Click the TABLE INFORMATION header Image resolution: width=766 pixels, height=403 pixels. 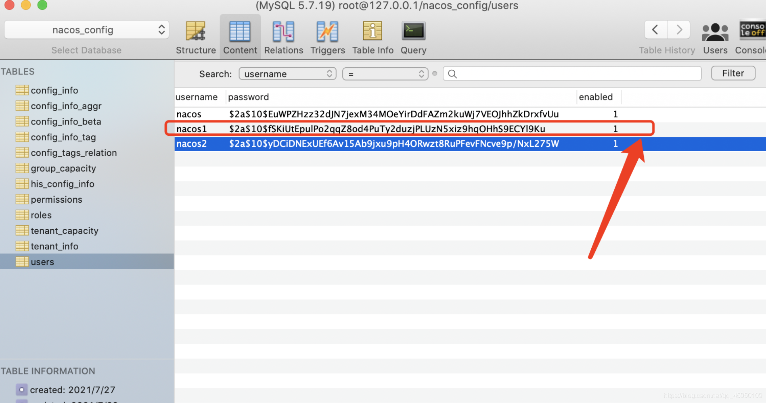(x=48, y=371)
